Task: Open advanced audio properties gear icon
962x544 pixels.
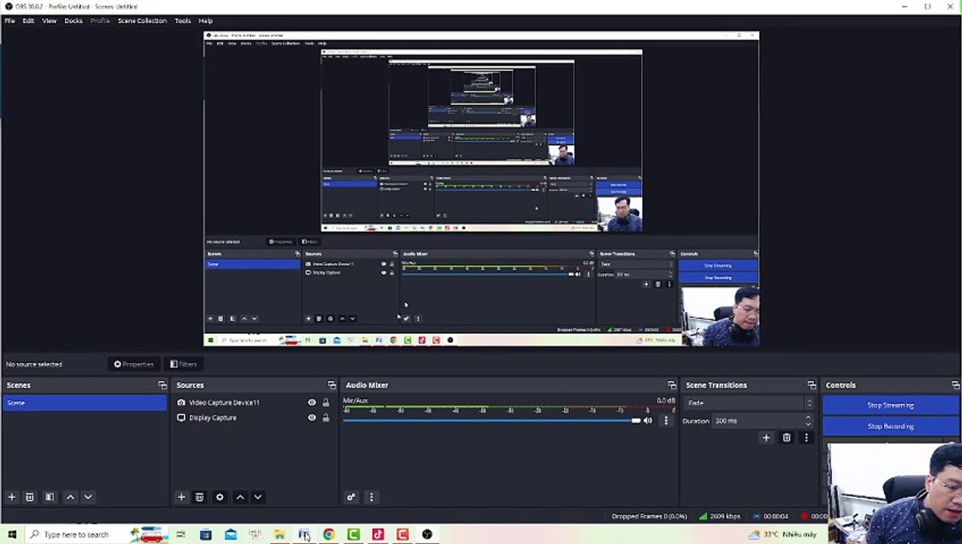Action: [x=351, y=497]
